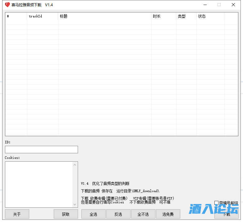Click the '不下载收费音频 可不填' note
243x222 pixels.
pos(150,202)
